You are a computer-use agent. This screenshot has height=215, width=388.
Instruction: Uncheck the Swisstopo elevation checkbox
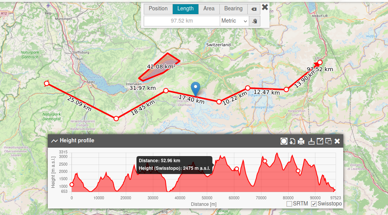click(314, 204)
